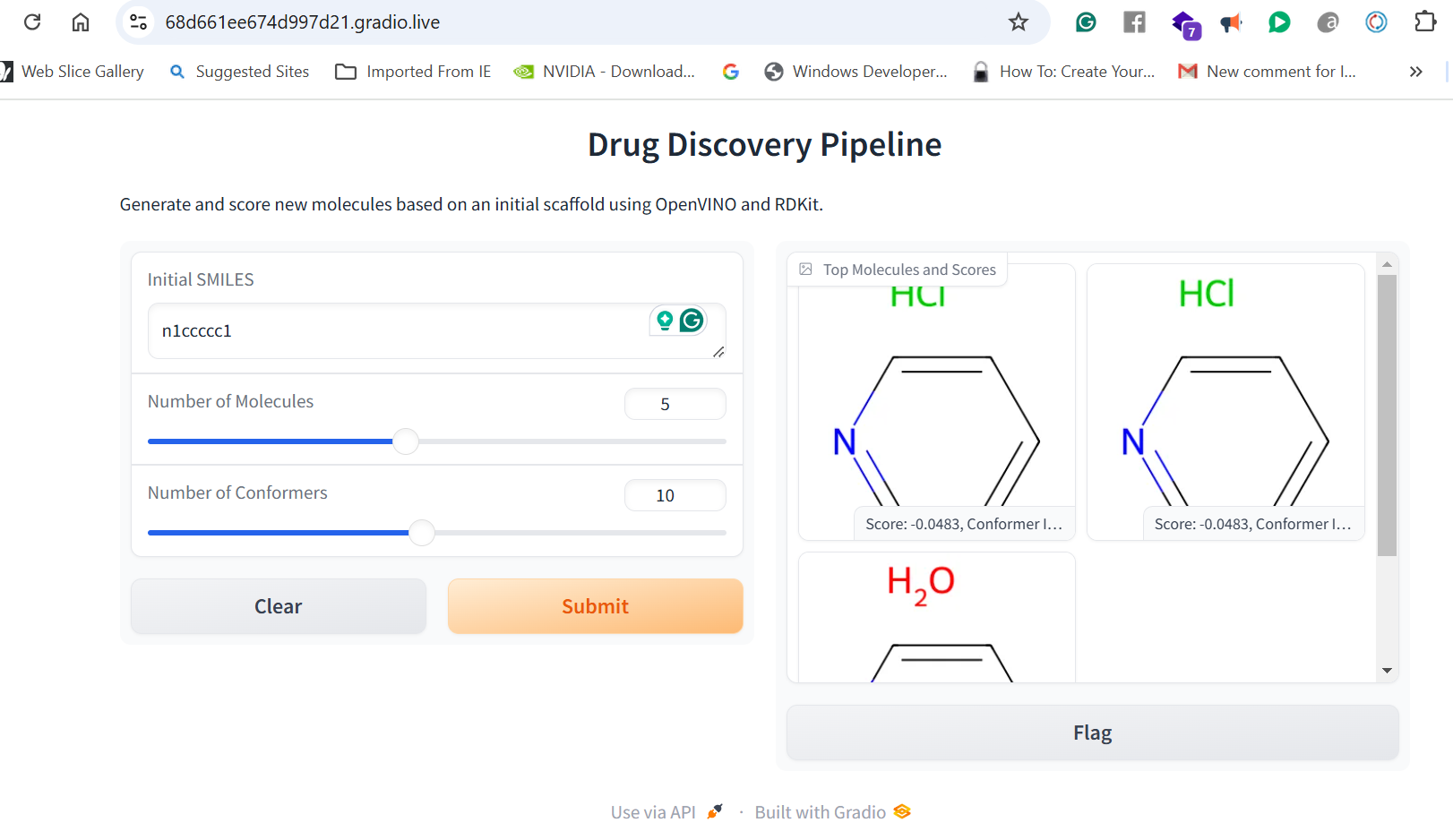Open the Windows Developer bookmark
Viewport: 1453px width, 831px height.
tap(855, 72)
